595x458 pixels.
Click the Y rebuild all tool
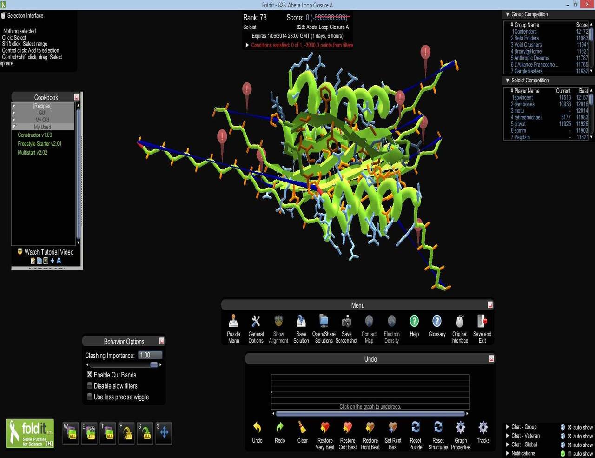(126, 433)
